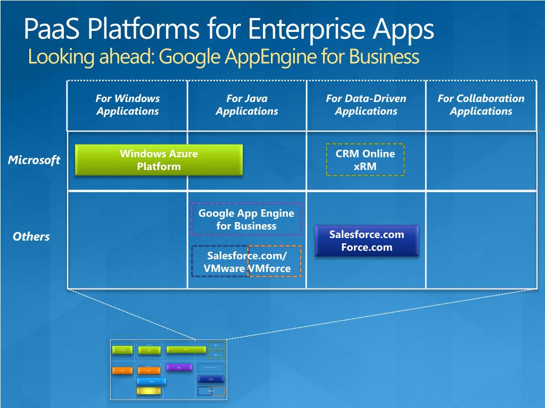Click the PaaS Platforms for Enterprise Apps title
Image resolution: width=545 pixels, height=408 pixels.
pyautogui.click(x=229, y=29)
